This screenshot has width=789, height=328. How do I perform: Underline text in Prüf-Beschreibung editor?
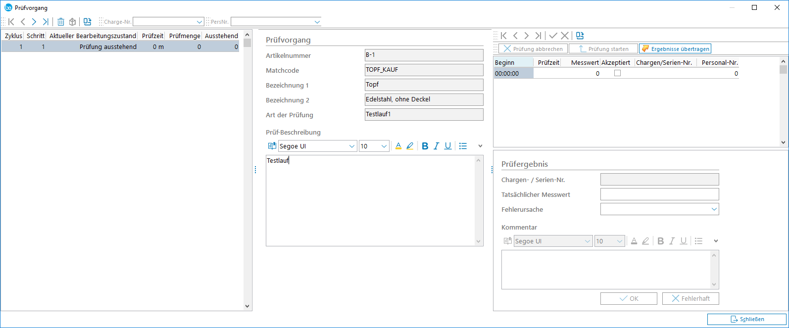coord(448,146)
